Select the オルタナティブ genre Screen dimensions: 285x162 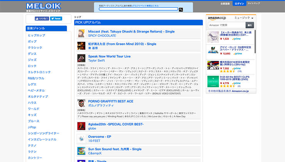38,97
